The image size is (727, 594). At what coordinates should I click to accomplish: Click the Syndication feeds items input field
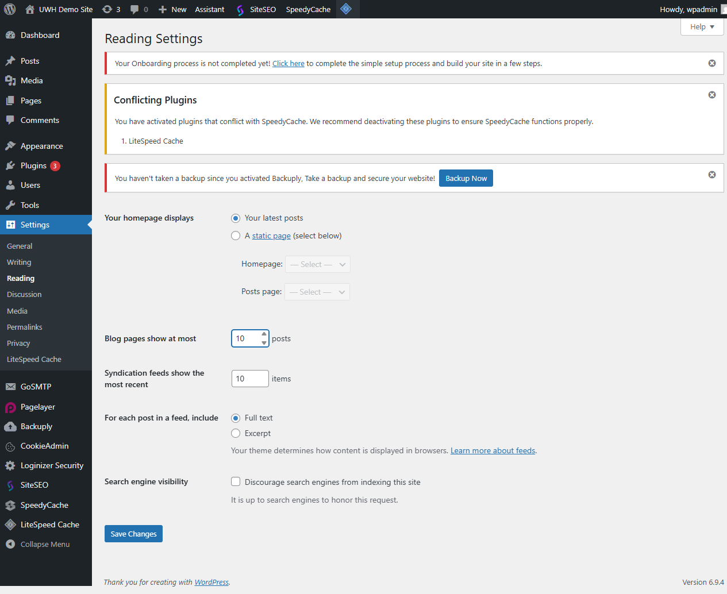[x=250, y=379]
